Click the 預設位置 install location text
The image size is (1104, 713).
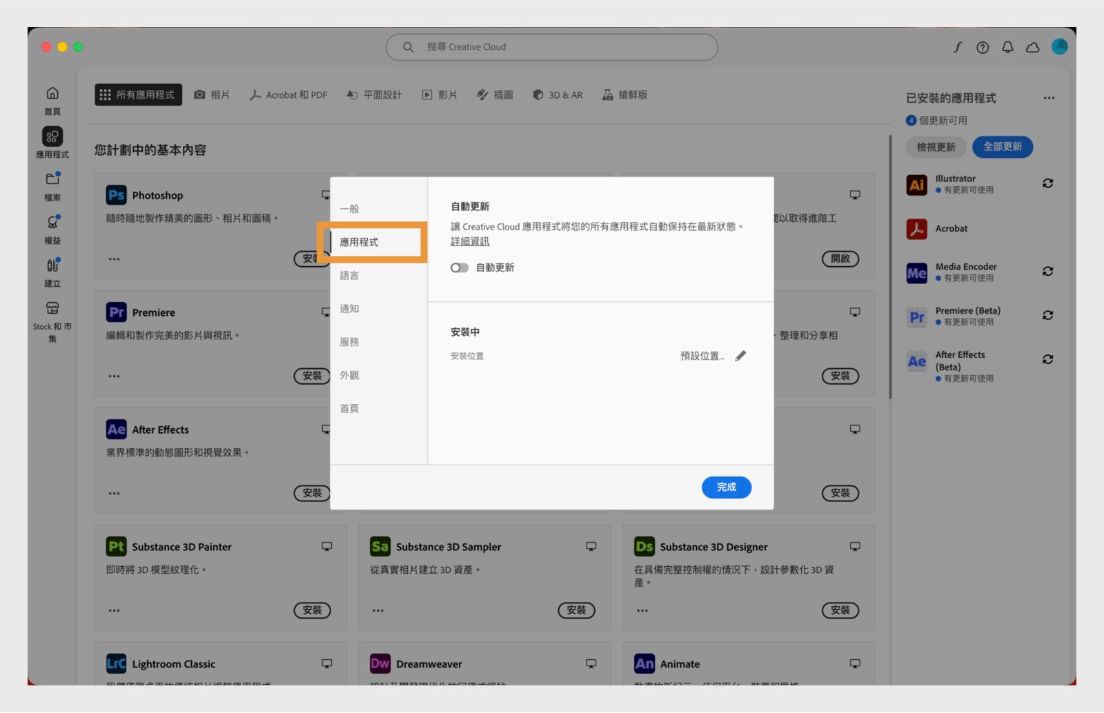702,356
